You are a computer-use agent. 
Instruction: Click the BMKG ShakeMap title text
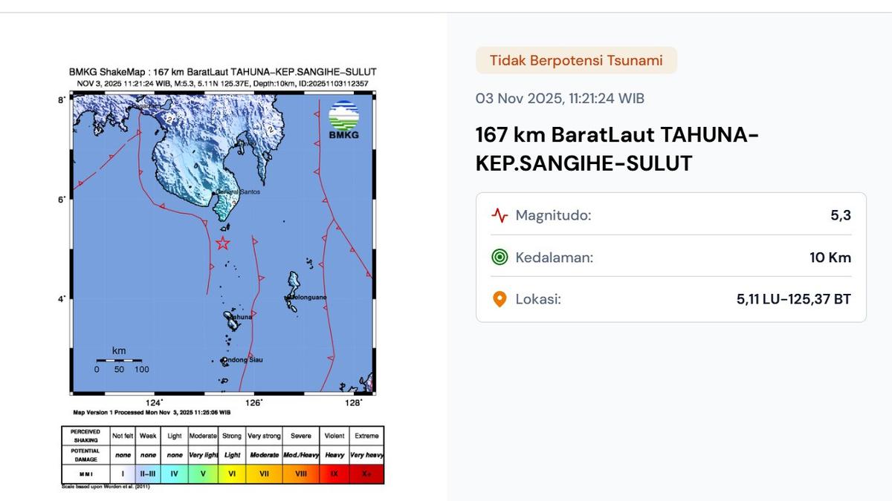[222, 72]
